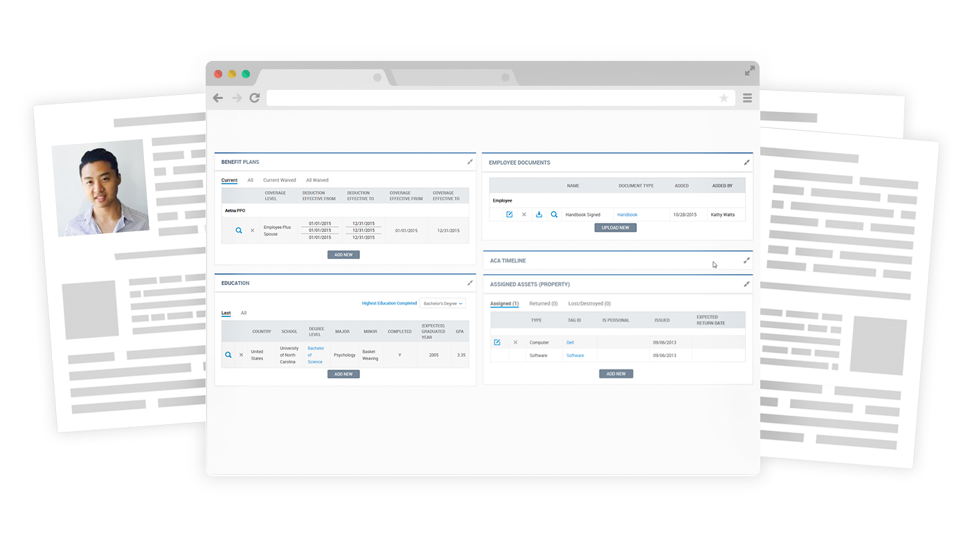The image size is (977, 537).
Task: Click Add New in Education
Action: point(343,374)
